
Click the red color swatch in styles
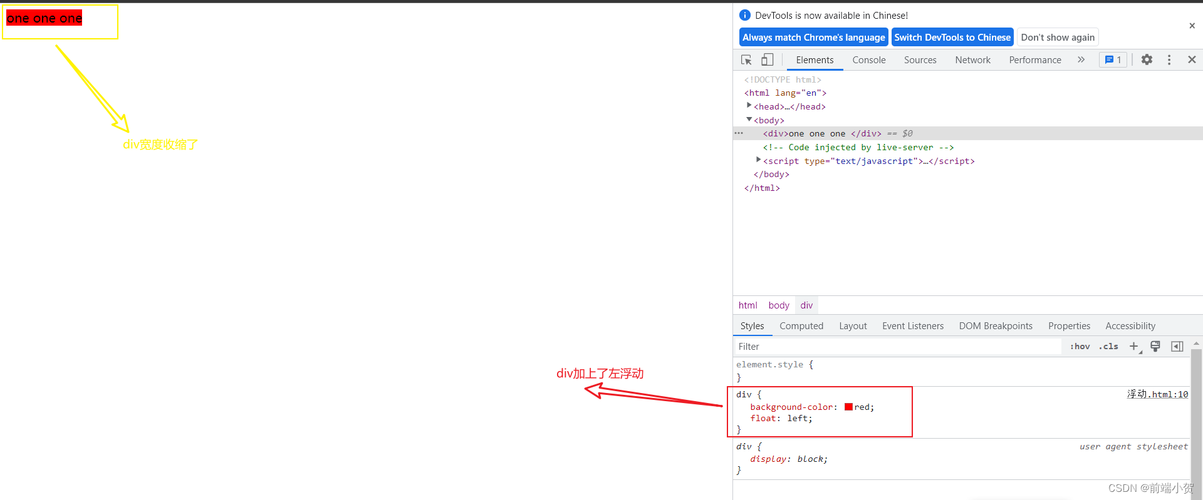848,407
